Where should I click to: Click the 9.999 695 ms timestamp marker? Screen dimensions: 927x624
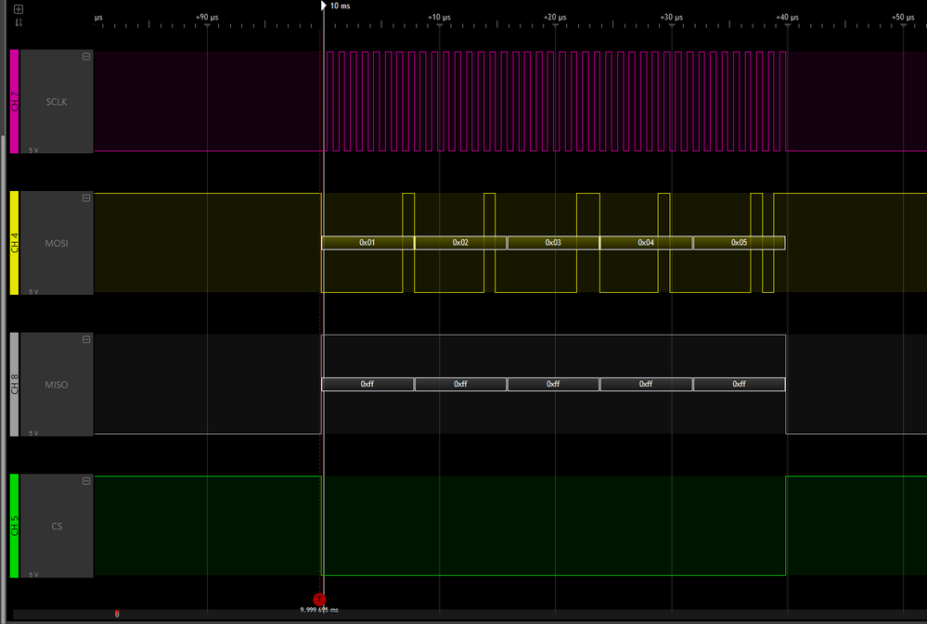[x=320, y=610]
